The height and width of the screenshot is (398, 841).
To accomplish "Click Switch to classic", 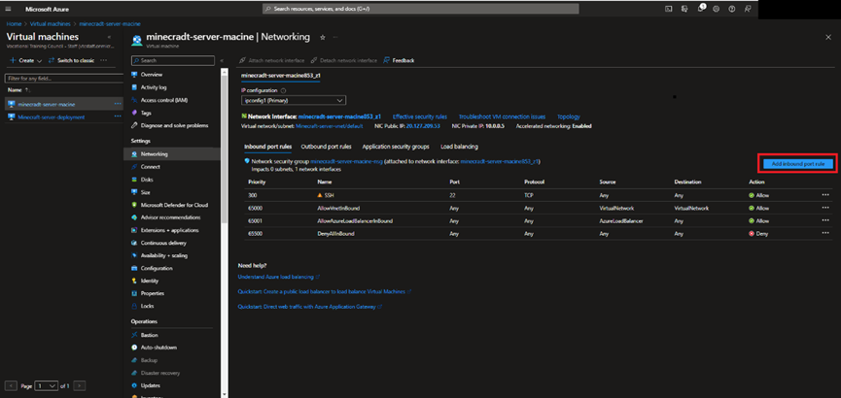I will 71,60.
